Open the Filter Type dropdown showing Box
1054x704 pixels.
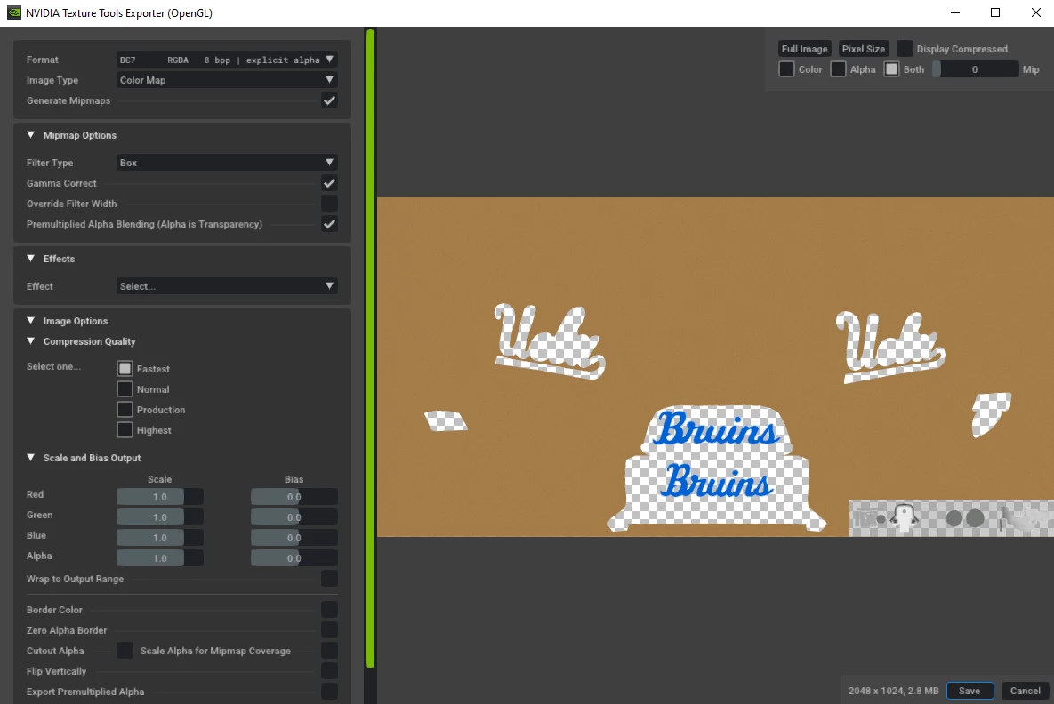click(x=227, y=163)
